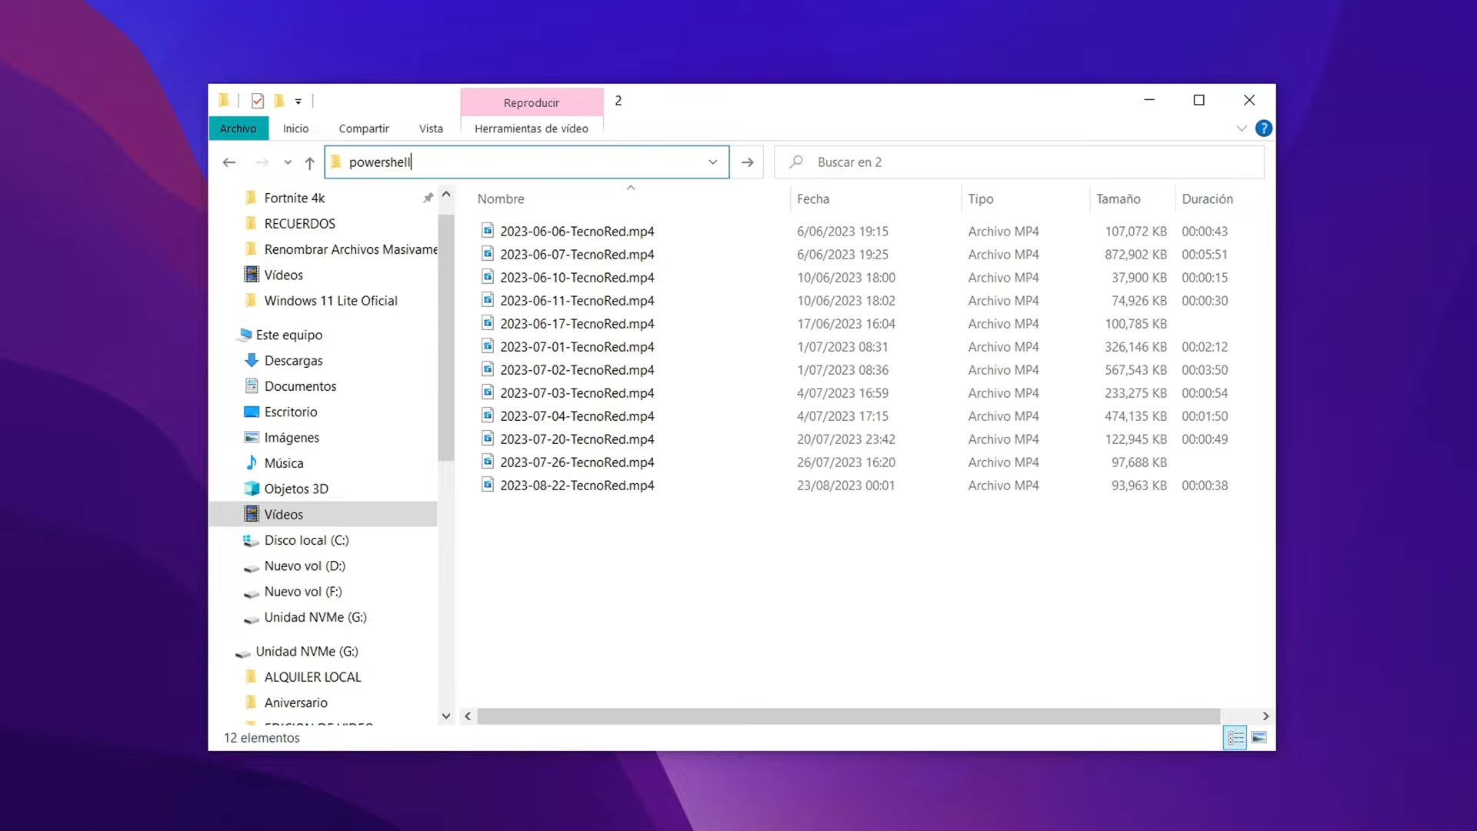The width and height of the screenshot is (1477, 831).
Task: Click the film icon of the highlighted Vídeos
Action: point(252,514)
